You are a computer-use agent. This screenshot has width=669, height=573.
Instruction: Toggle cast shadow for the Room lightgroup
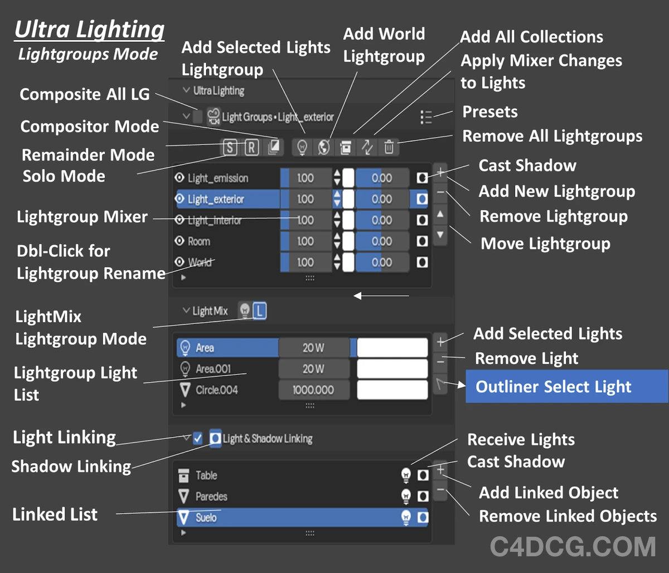coord(422,241)
